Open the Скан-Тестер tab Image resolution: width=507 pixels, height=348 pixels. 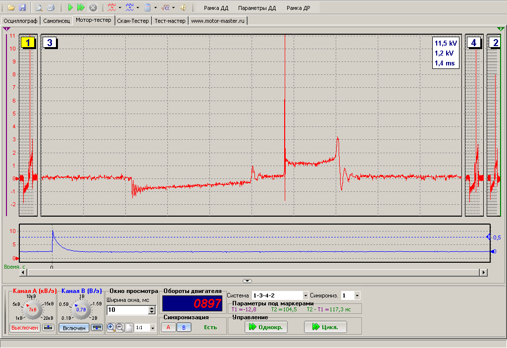pos(133,21)
